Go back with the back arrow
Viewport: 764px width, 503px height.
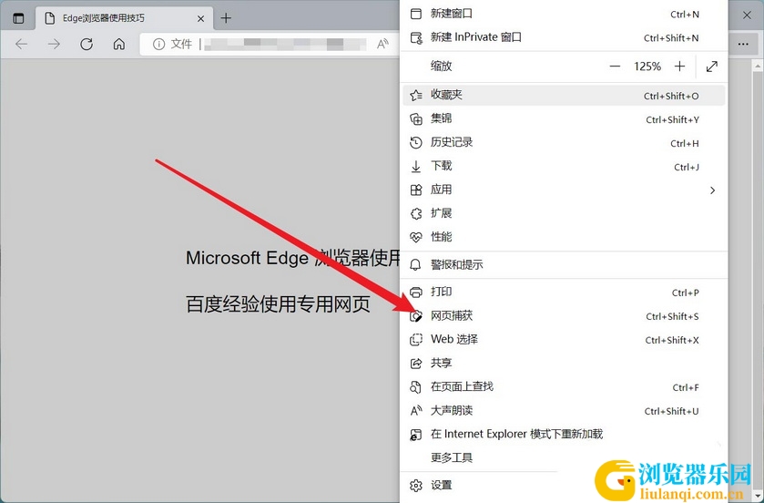22,45
